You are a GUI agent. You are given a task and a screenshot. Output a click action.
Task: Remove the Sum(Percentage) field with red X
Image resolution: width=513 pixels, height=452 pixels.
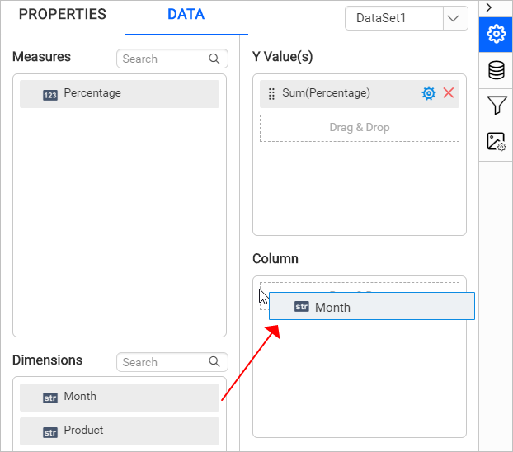[x=449, y=93]
